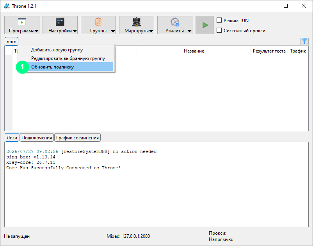Open the График соединения tab
This screenshot has width=313, height=246.
(x=77, y=138)
